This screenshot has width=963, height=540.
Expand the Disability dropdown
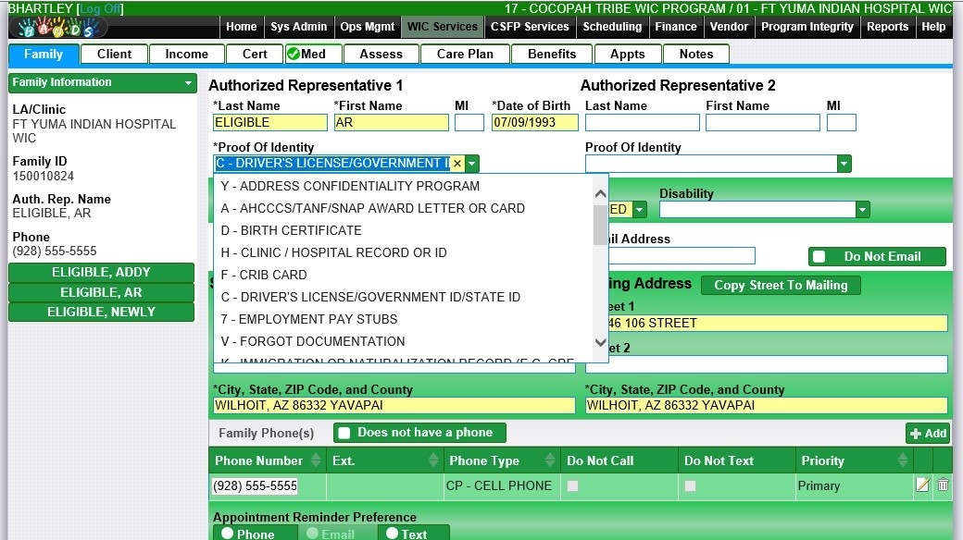click(x=862, y=210)
